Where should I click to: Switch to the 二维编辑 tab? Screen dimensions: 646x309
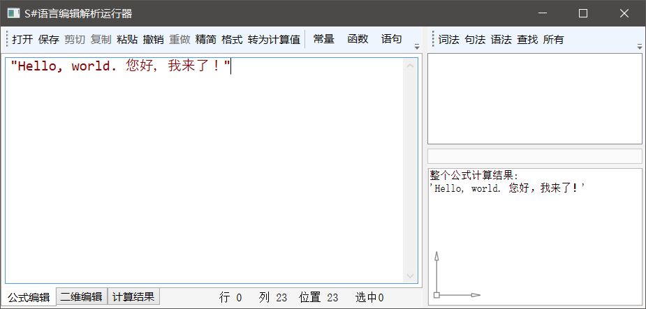click(82, 296)
